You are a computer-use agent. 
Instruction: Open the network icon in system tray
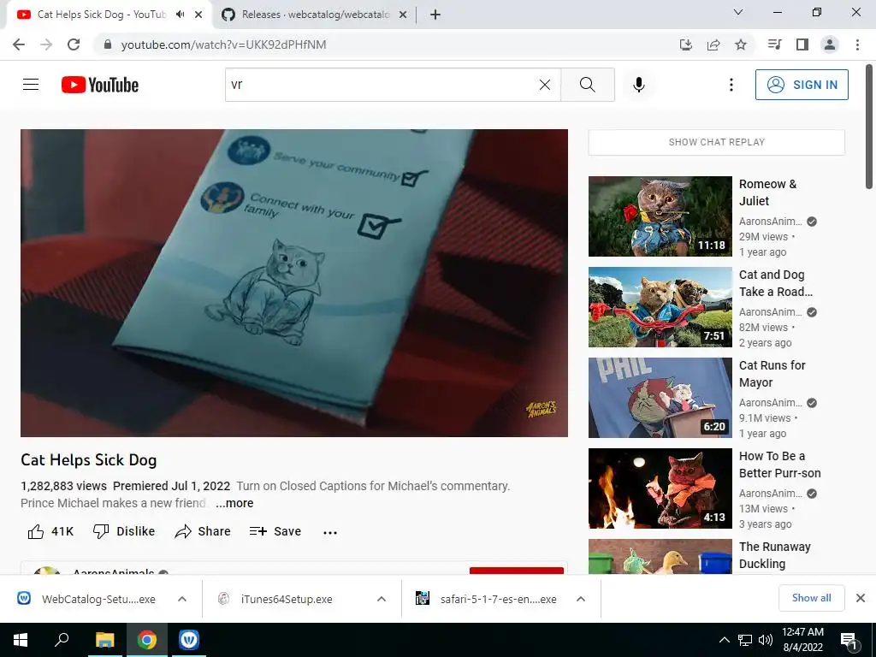(x=745, y=640)
